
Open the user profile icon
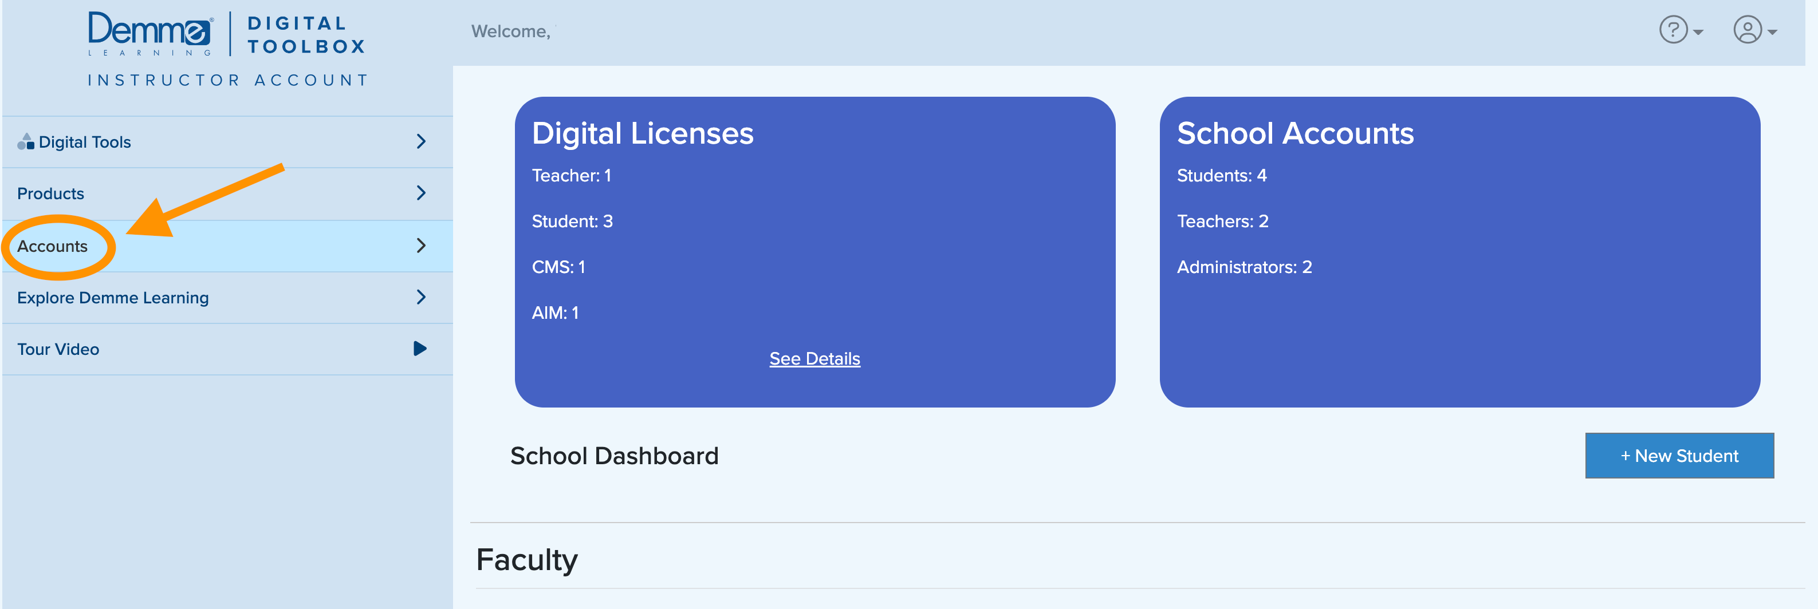(x=1747, y=30)
